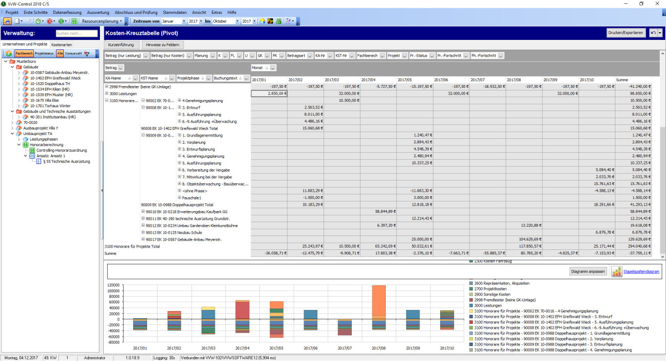Open the Auswertung menu

[x=98, y=12]
